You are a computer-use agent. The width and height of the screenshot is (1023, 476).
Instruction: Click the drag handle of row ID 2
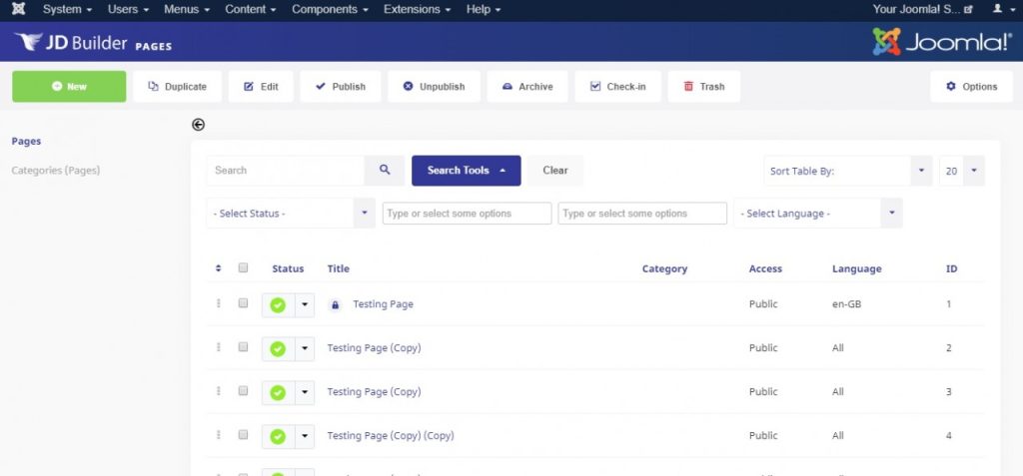pos(219,347)
